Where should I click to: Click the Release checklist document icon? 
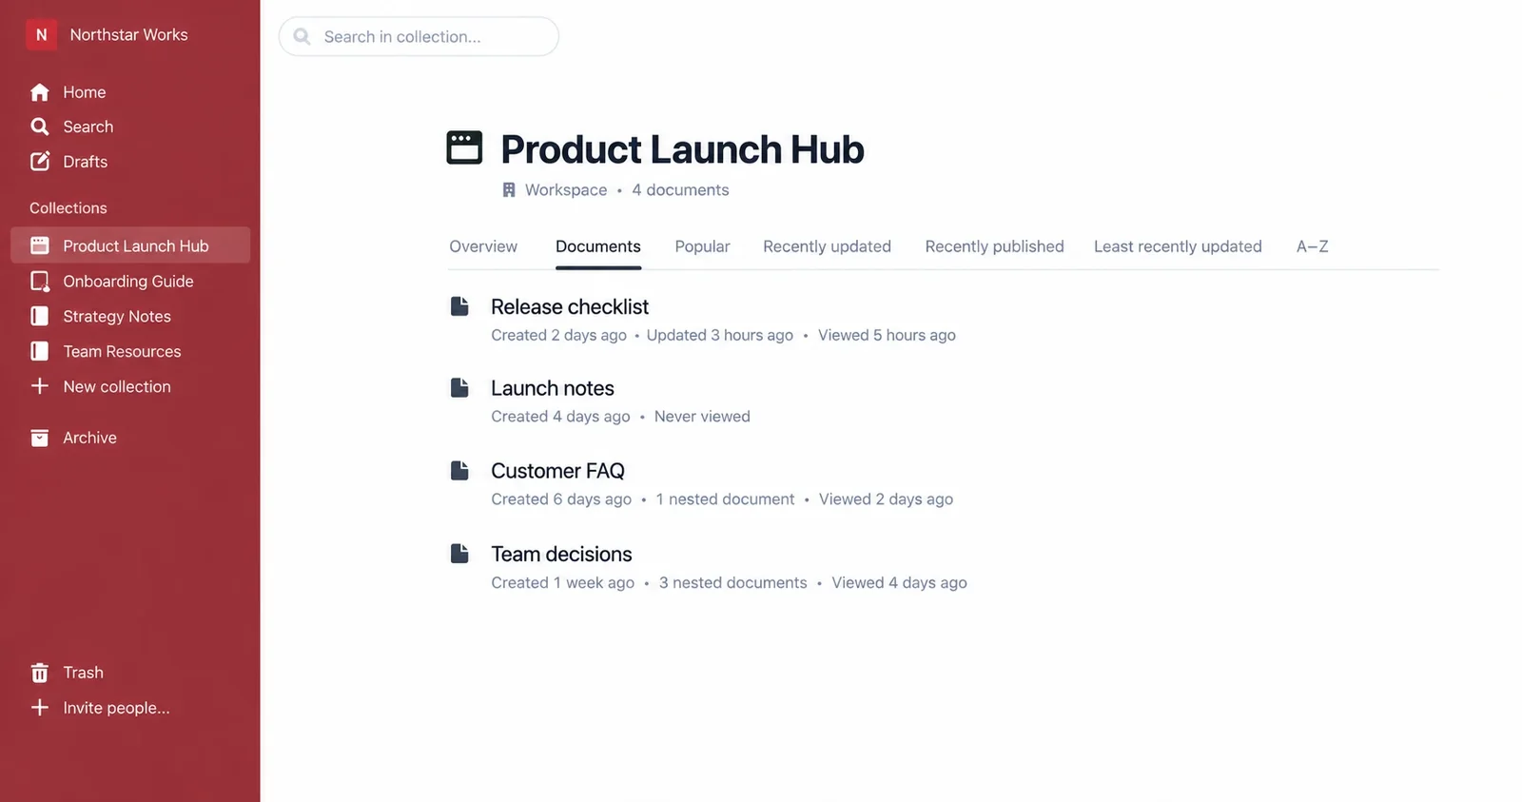coord(459,305)
